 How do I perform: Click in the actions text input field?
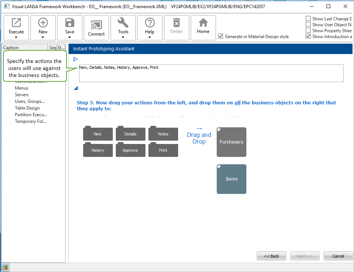211,73
